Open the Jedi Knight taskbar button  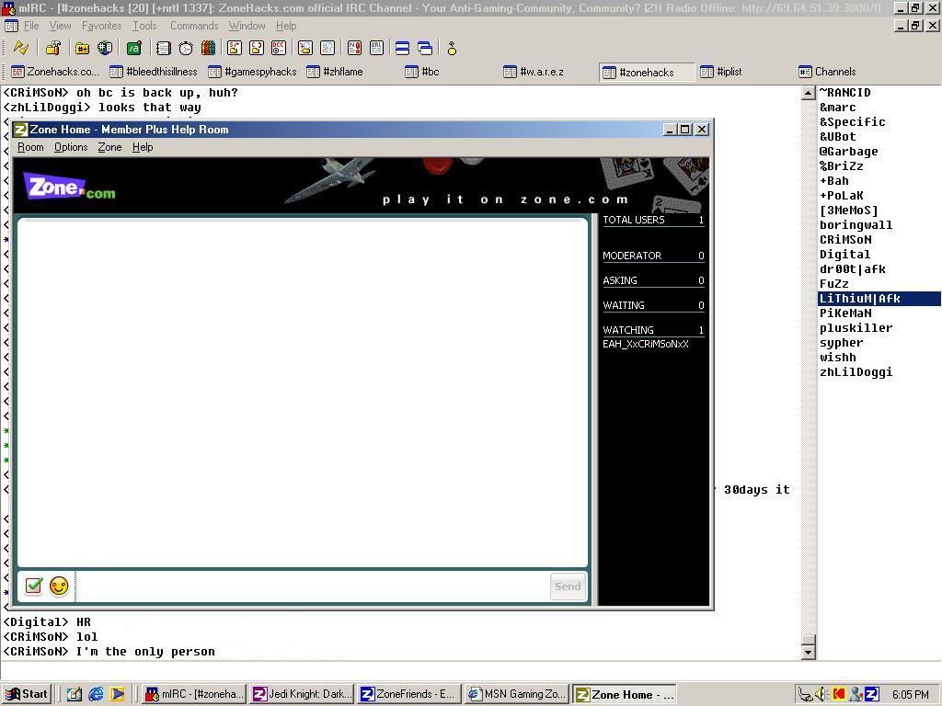coord(302,694)
